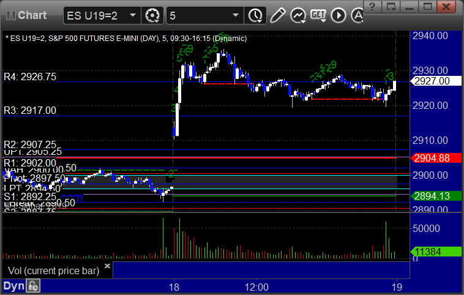Click the R1: 2902.00 level label
The height and width of the screenshot is (295, 464).
[x=30, y=163]
